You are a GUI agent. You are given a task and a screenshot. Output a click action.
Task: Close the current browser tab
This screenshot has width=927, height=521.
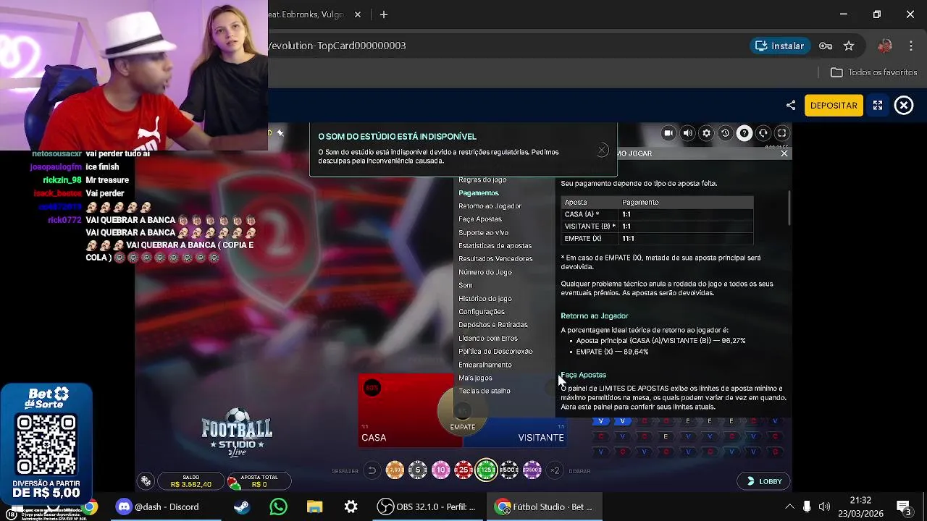pos(358,14)
